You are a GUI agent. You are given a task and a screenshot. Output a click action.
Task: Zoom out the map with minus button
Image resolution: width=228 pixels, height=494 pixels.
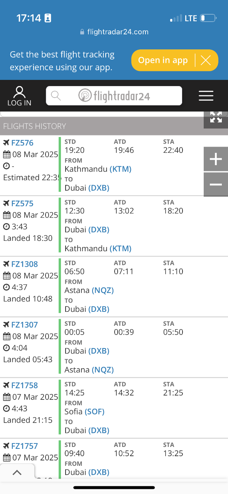(x=216, y=184)
